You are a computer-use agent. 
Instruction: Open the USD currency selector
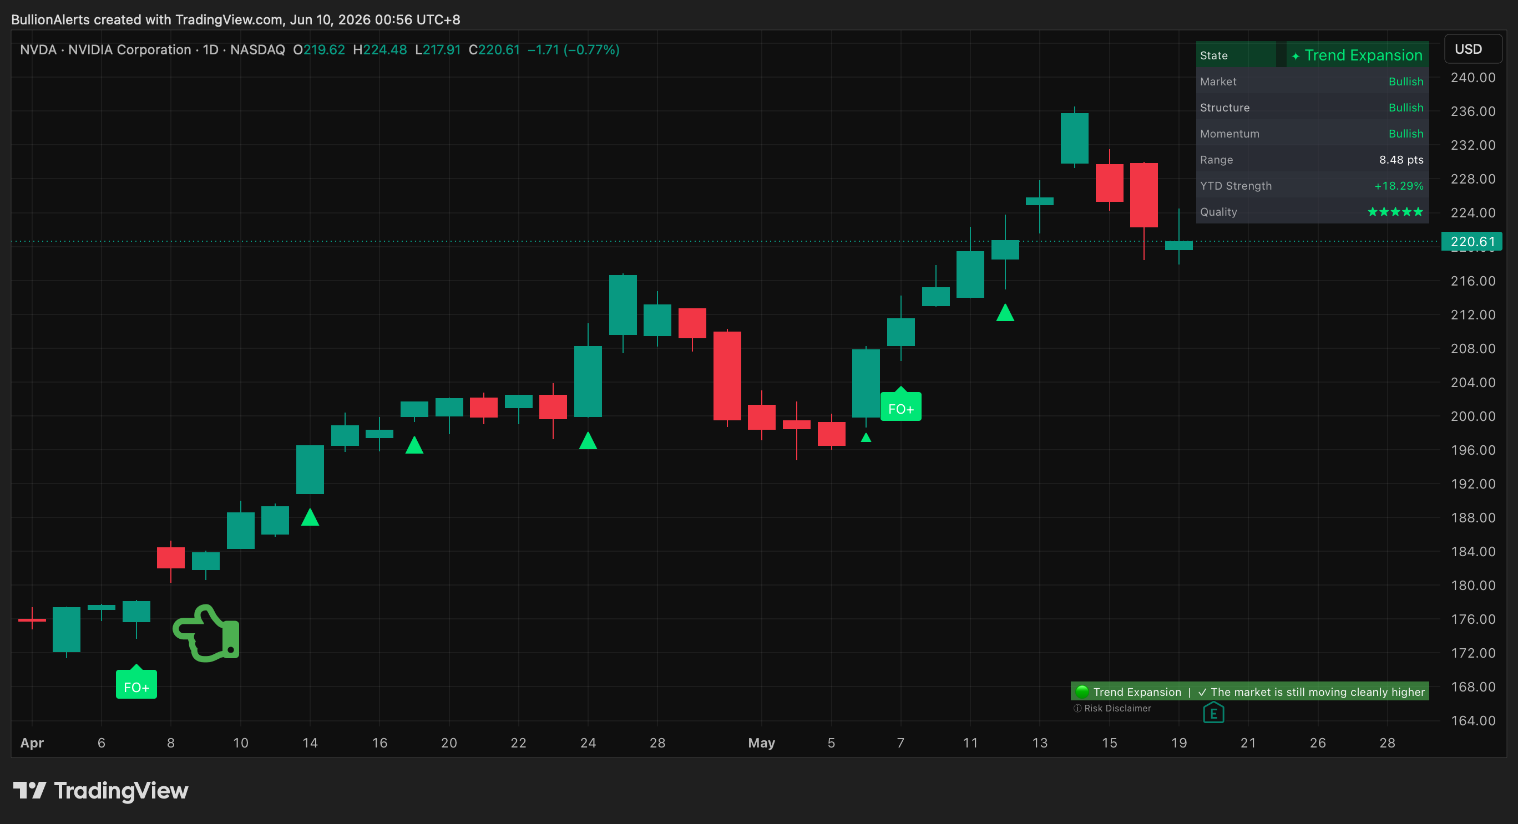(x=1473, y=49)
